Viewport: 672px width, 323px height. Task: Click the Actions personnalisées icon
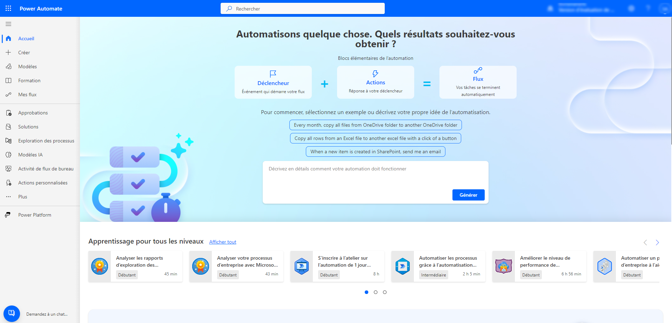[8, 183]
